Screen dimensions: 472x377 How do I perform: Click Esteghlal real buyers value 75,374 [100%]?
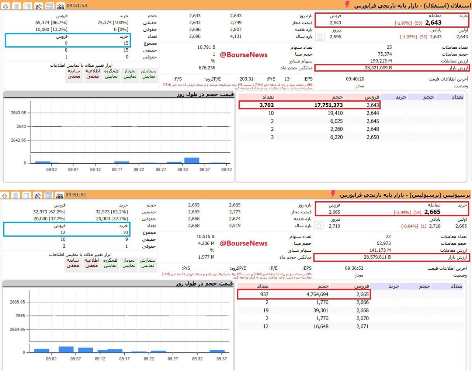click(113, 22)
